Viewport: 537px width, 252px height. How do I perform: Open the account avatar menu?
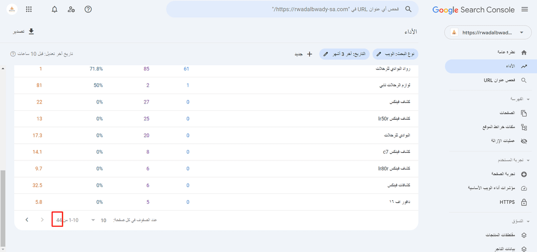[12, 9]
